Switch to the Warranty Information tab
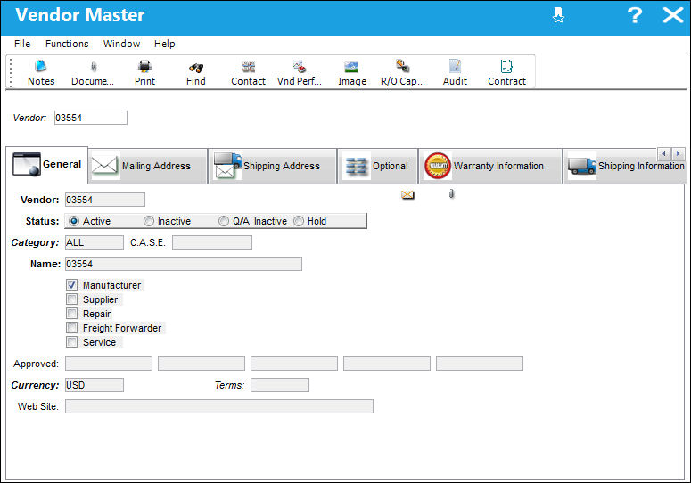Image resolution: width=691 pixels, height=483 pixels. click(x=490, y=166)
